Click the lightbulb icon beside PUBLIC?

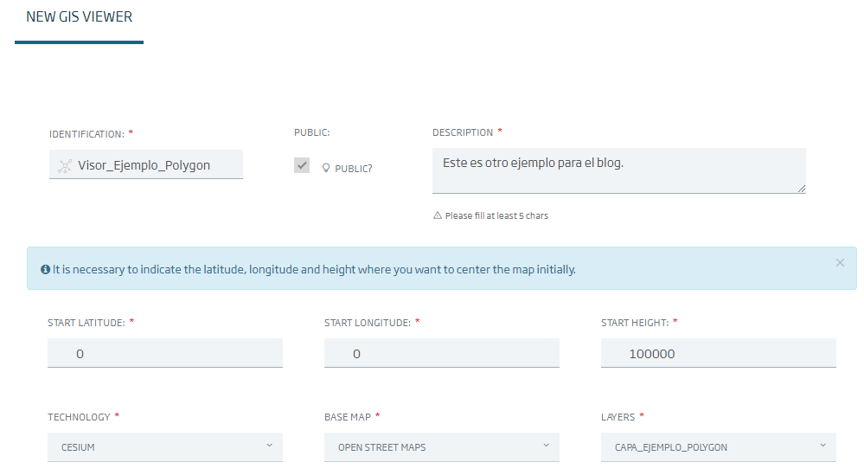pyautogui.click(x=326, y=168)
